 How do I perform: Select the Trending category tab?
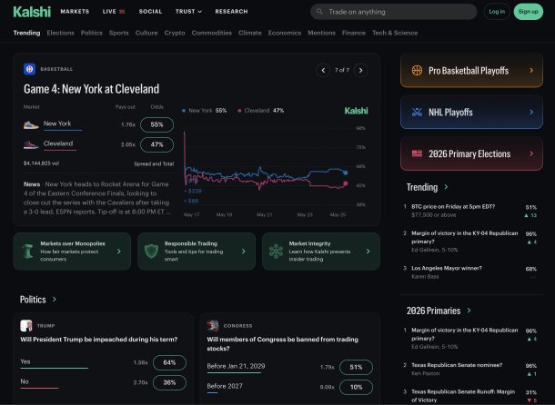pyautogui.click(x=27, y=33)
